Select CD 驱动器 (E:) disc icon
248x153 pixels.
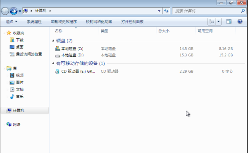(x=57, y=71)
